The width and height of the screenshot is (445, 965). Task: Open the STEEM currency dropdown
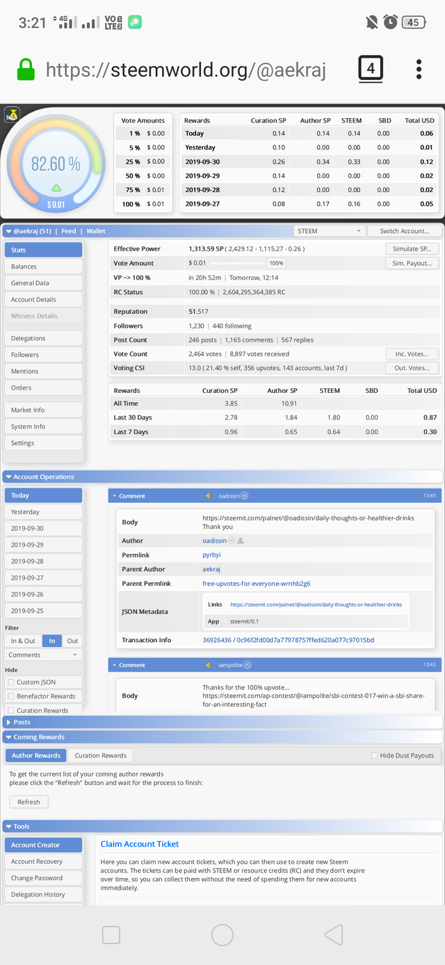(330, 231)
